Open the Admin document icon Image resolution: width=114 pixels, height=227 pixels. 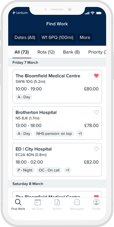pos(57,202)
